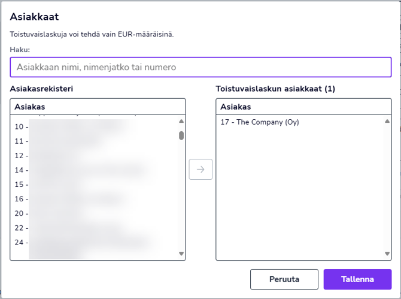Focus the customer search input field

[200, 67]
